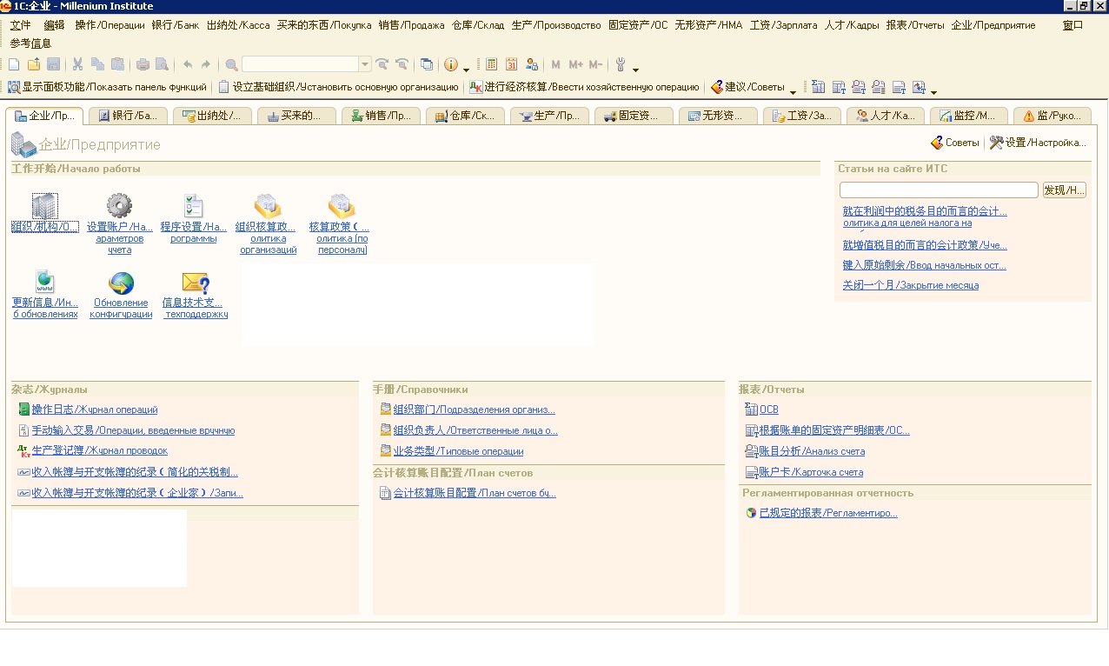This screenshot has height=666, width=1109.
Task: Open the 销售/Продажа menu
Action: click(x=411, y=25)
